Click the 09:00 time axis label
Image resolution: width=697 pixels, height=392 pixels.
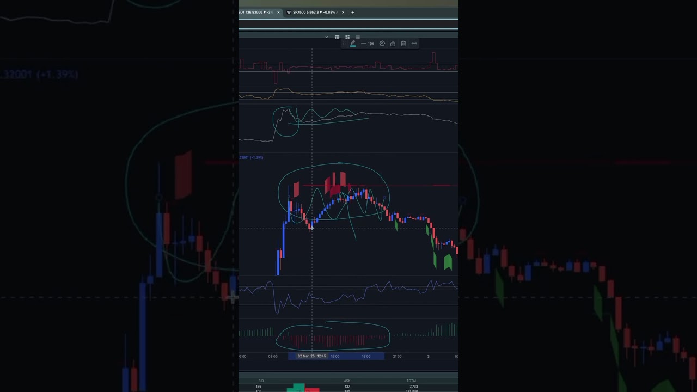point(273,356)
